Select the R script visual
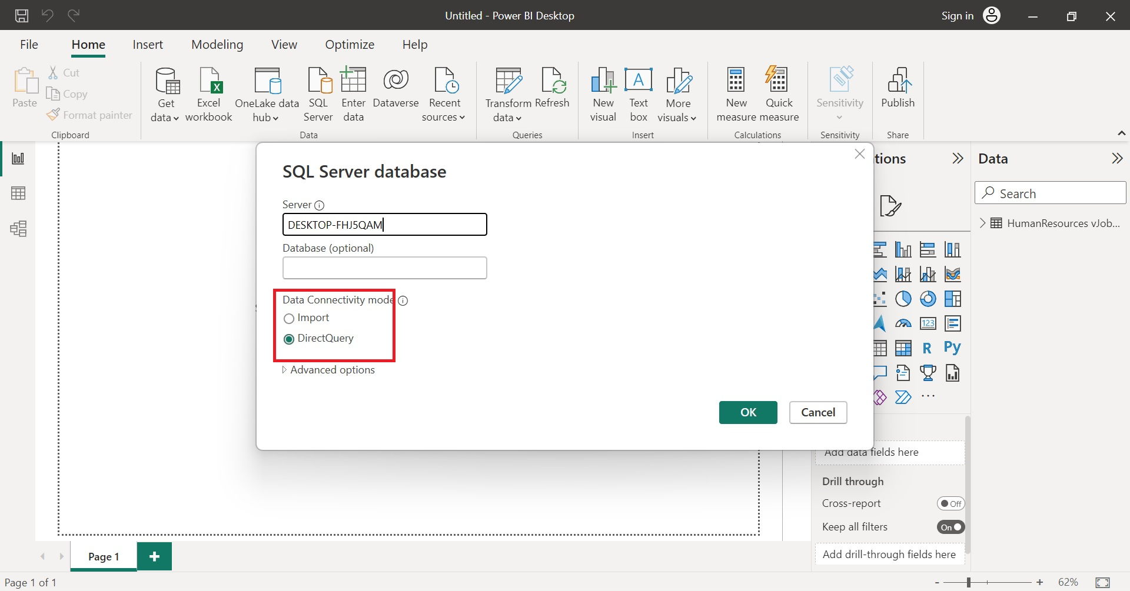Viewport: 1130px width, 591px height. [928, 348]
